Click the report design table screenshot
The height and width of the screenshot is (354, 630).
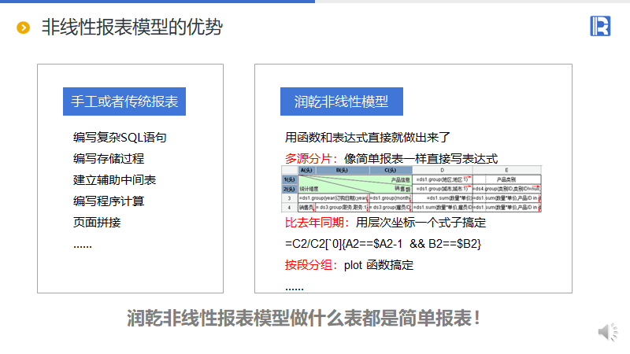(411, 189)
